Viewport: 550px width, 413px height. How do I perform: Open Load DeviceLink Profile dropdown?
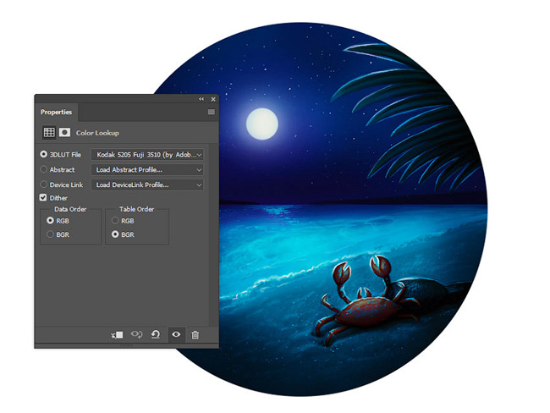pyautogui.click(x=147, y=185)
